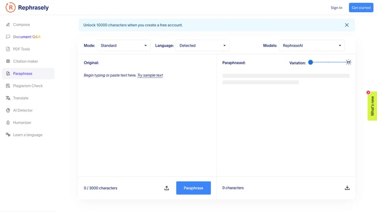Click the Try sample text link
The image size is (377, 212).
click(150, 75)
